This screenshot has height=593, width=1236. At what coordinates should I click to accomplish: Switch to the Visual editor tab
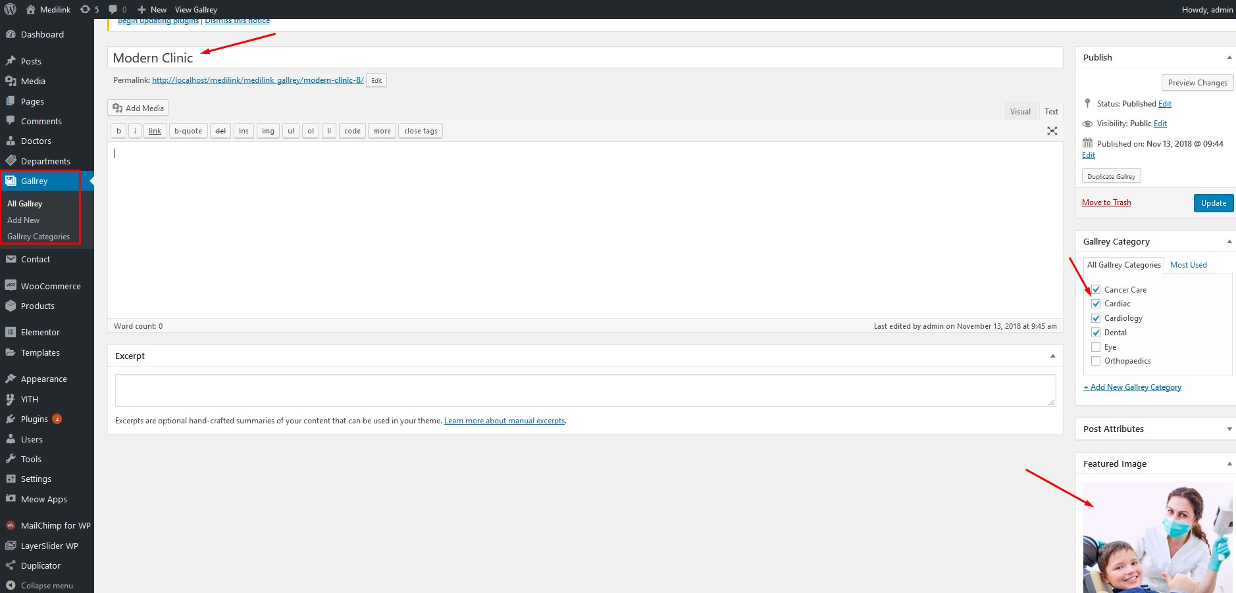coord(1020,112)
